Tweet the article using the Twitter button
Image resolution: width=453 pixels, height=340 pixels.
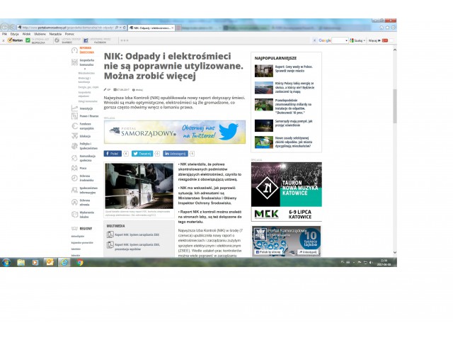[143, 153]
